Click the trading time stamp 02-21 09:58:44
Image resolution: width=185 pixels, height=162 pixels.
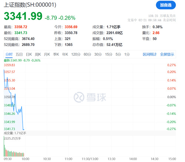150,20
